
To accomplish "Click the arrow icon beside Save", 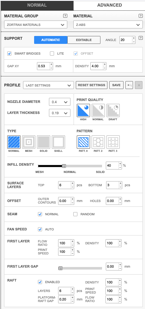I will click(129, 85).
